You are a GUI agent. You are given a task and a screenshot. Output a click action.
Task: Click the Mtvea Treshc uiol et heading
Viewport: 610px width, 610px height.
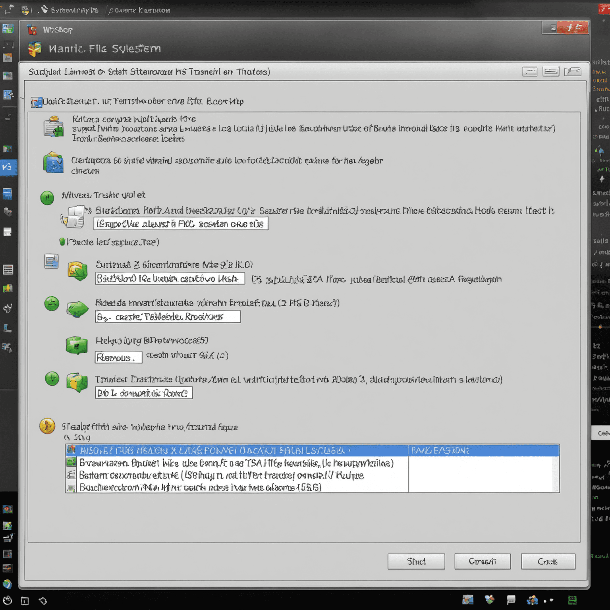pyautogui.click(x=103, y=195)
